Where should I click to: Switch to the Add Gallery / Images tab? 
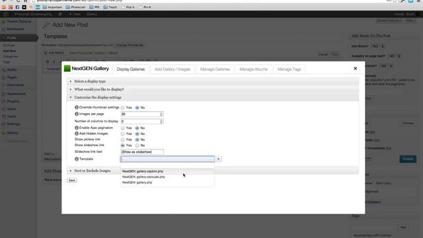pyautogui.click(x=173, y=69)
